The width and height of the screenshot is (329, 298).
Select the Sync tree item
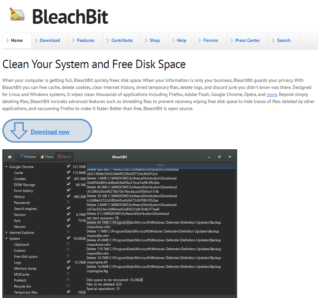coord(17,221)
